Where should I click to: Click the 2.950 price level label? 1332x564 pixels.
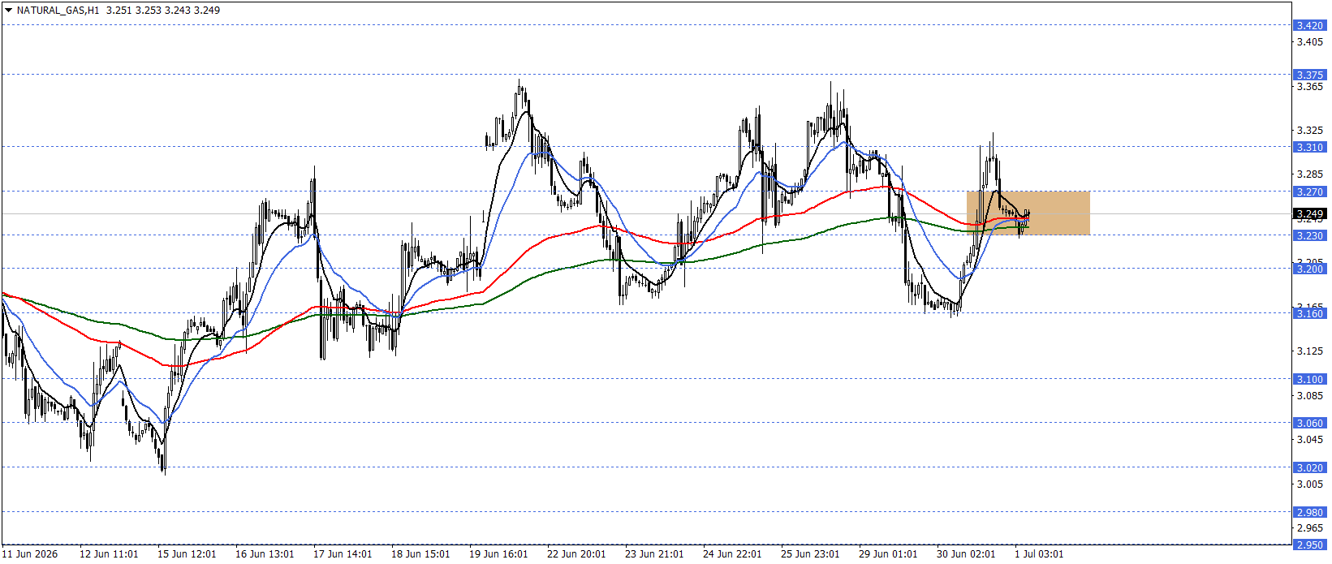(x=1309, y=545)
